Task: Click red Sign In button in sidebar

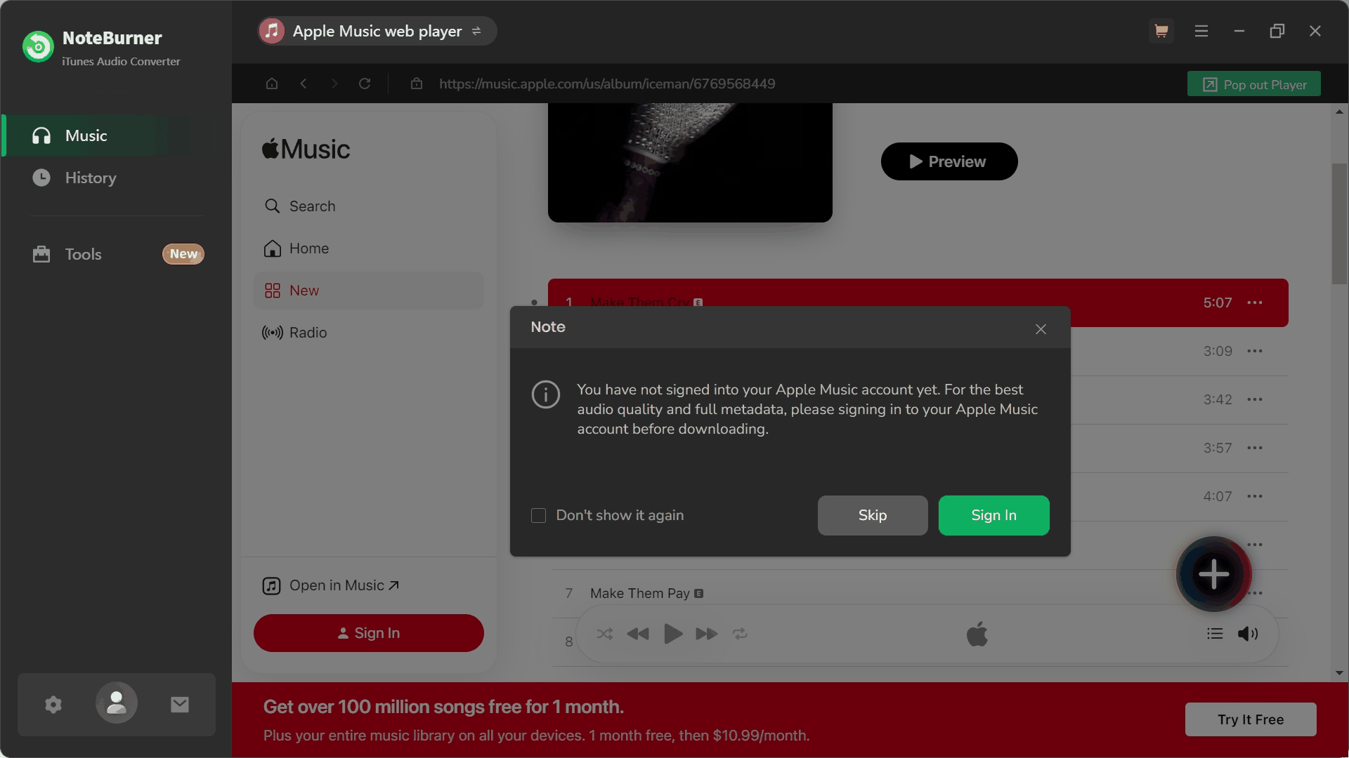Action: click(x=369, y=633)
